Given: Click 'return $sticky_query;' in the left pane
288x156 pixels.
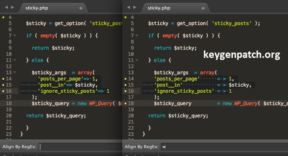Looking at the screenshot, I should [x=56, y=116].
